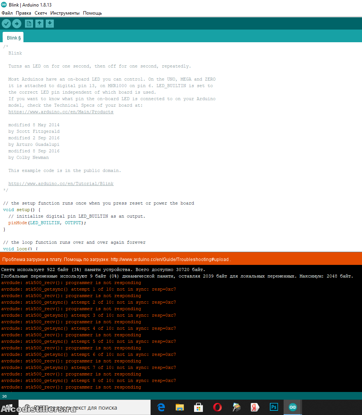The width and height of the screenshot is (362, 415).
Task: Click the 'by Colby Newman' line
Action: 28,157
